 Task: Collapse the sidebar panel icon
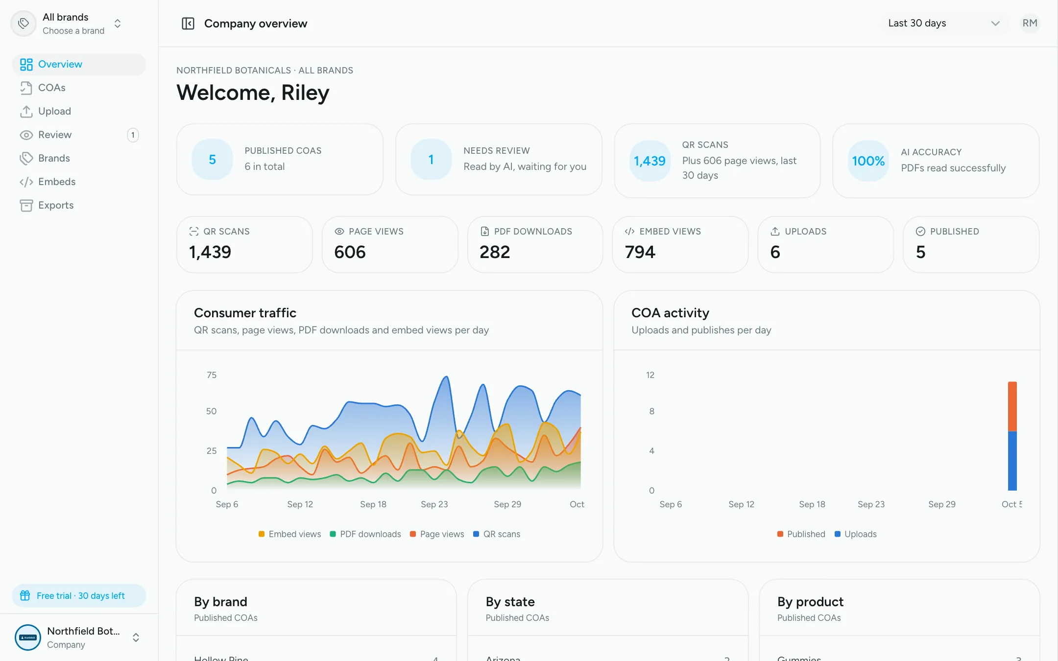coord(188,24)
